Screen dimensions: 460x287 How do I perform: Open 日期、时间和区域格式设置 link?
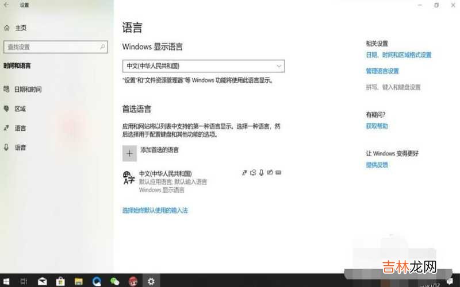pyautogui.click(x=398, y=55)
